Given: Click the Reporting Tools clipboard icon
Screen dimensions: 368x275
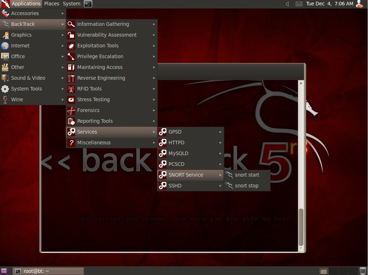Looking at the screenshot, I should click(71, 121).
